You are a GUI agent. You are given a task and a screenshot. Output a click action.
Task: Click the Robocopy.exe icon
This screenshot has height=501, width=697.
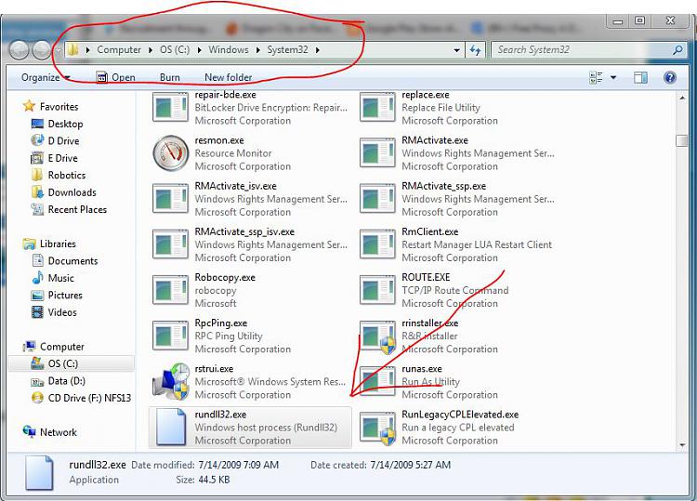(x=170, y=290)
